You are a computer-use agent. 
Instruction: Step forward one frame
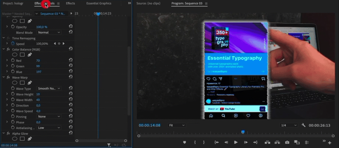pyautogui.click(x=246, y=142)
